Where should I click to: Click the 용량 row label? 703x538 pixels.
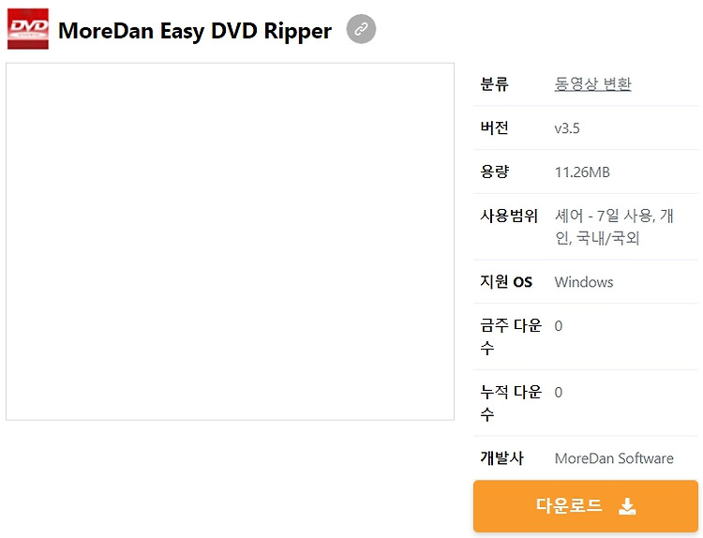pos(494,172)
